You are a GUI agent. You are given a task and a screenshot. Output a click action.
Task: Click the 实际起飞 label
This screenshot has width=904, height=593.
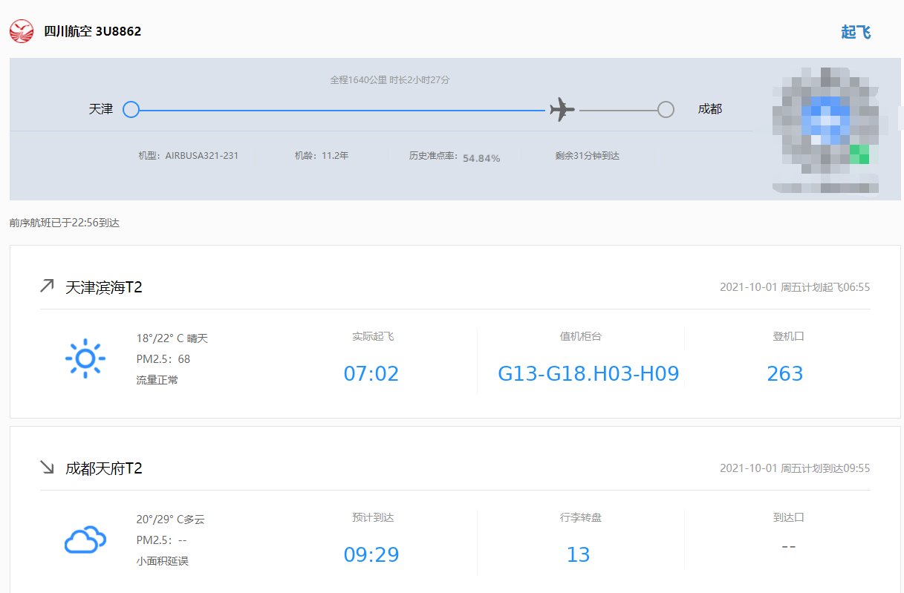coord(373,336)
